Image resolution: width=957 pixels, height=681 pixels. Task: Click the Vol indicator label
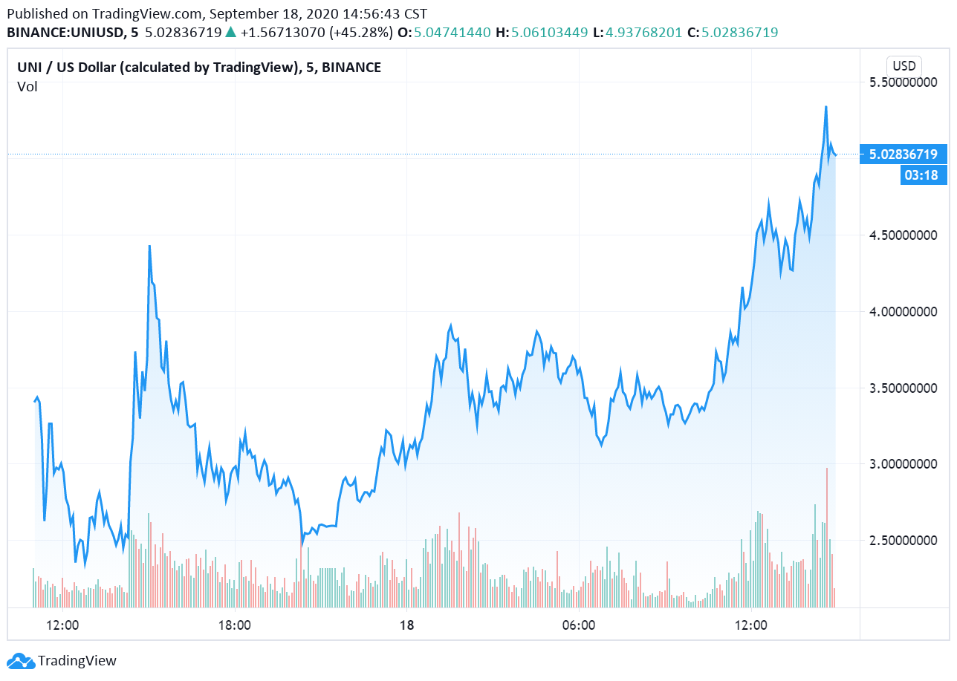(27, 87)
